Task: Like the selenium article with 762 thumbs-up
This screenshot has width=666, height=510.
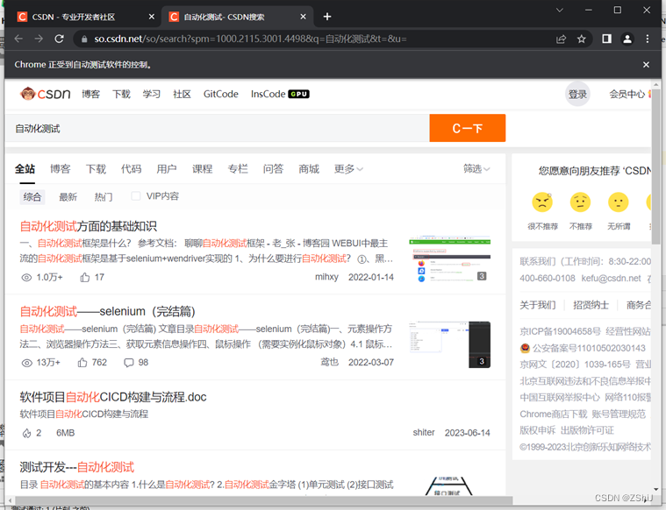Action: [82, 363]
